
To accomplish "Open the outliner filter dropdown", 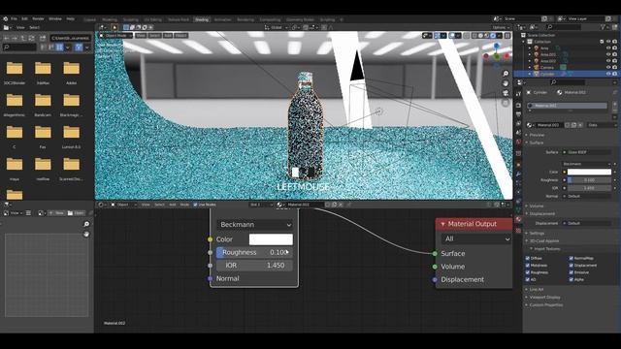I will [604, 27].
